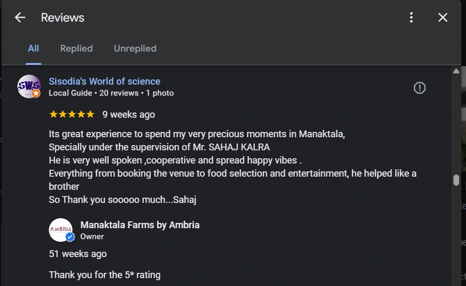Click the SWS reviewer profile picture
The height and width of the screenshot is (286, 466).
(28, 86)
